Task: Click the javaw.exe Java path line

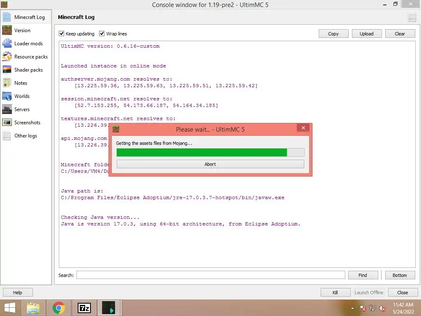Action: point(172,197)
